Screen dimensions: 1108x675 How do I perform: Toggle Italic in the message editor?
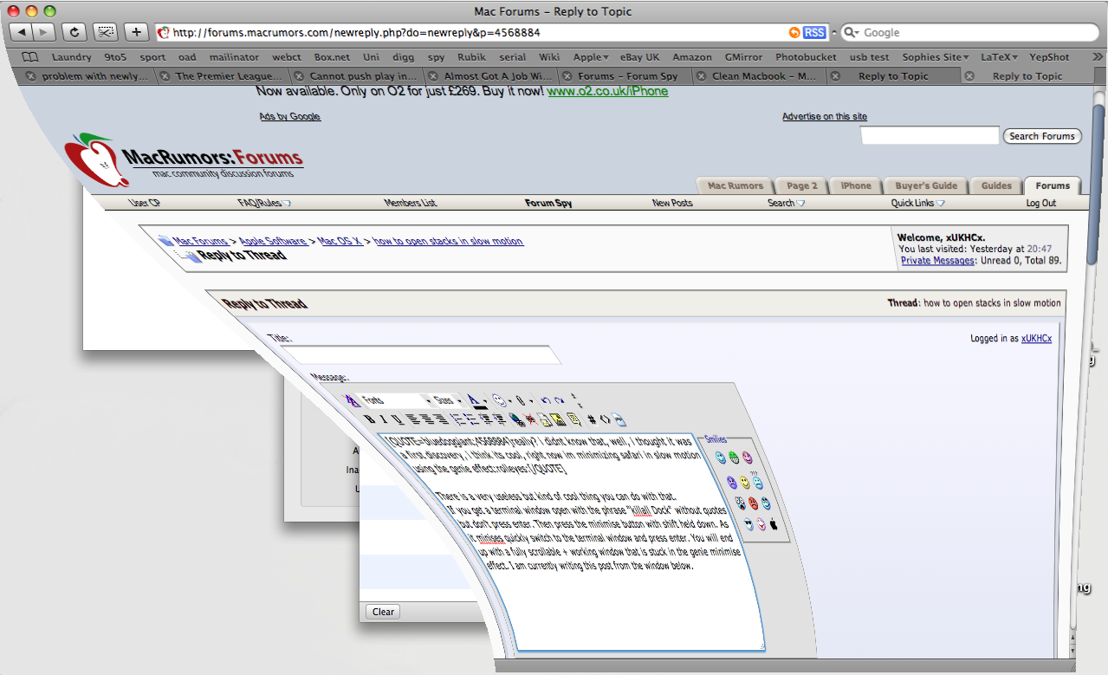pyautogui.click(x=384, y=419)
